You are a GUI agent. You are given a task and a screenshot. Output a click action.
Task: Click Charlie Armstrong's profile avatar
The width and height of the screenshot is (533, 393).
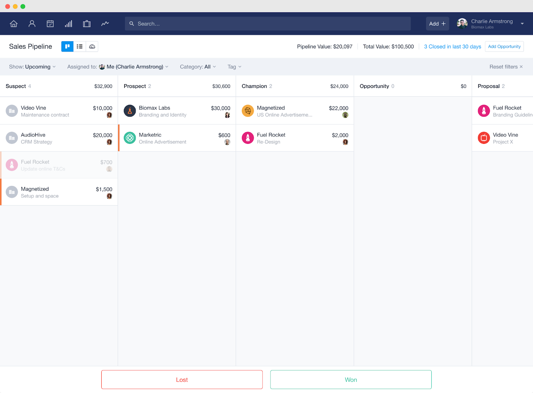[x=462, y=24]
